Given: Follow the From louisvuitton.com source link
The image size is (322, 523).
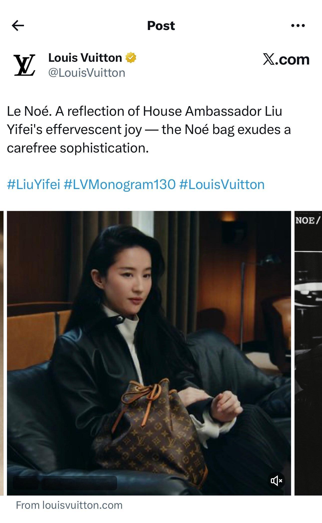Looking at the screenshot, I should click(69, 505).
